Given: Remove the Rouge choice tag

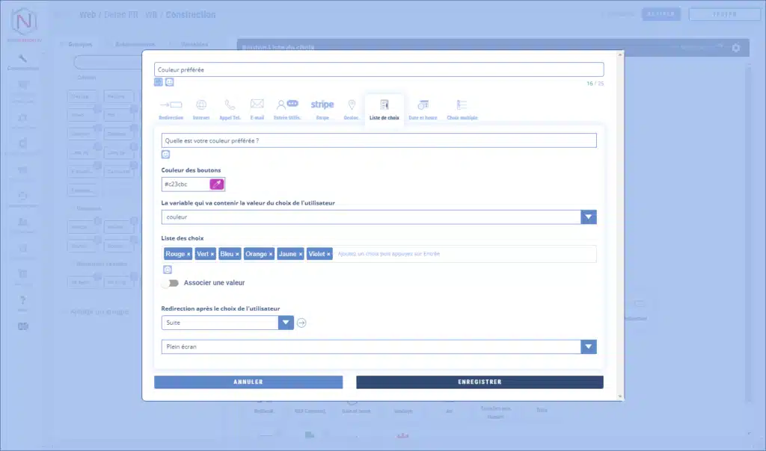Looking at the screenshot, I should point(189,255).
